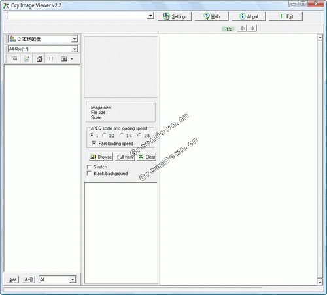Click the Clear button
This screenshot has height=295, width=327.
coord(146,157)
